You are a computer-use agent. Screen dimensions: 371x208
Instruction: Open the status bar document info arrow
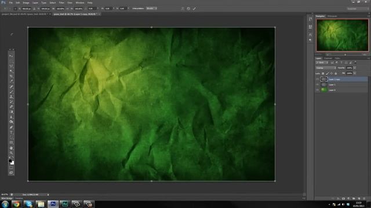pos(48,195)
